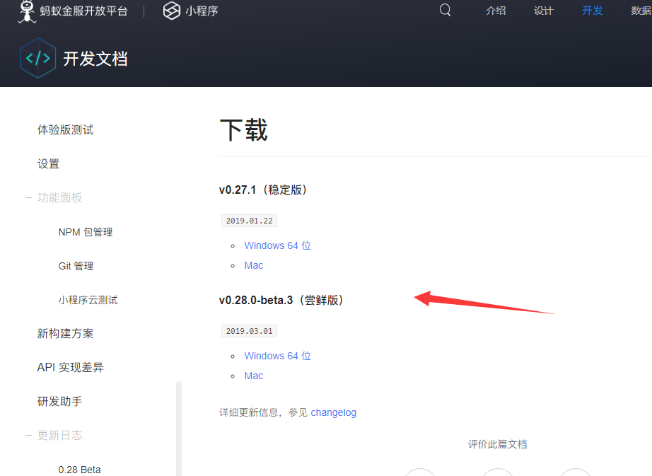Viewport: 652px width, 476px height.
Task: Open API 实现差异 sidebar entry
Action: 70,368
